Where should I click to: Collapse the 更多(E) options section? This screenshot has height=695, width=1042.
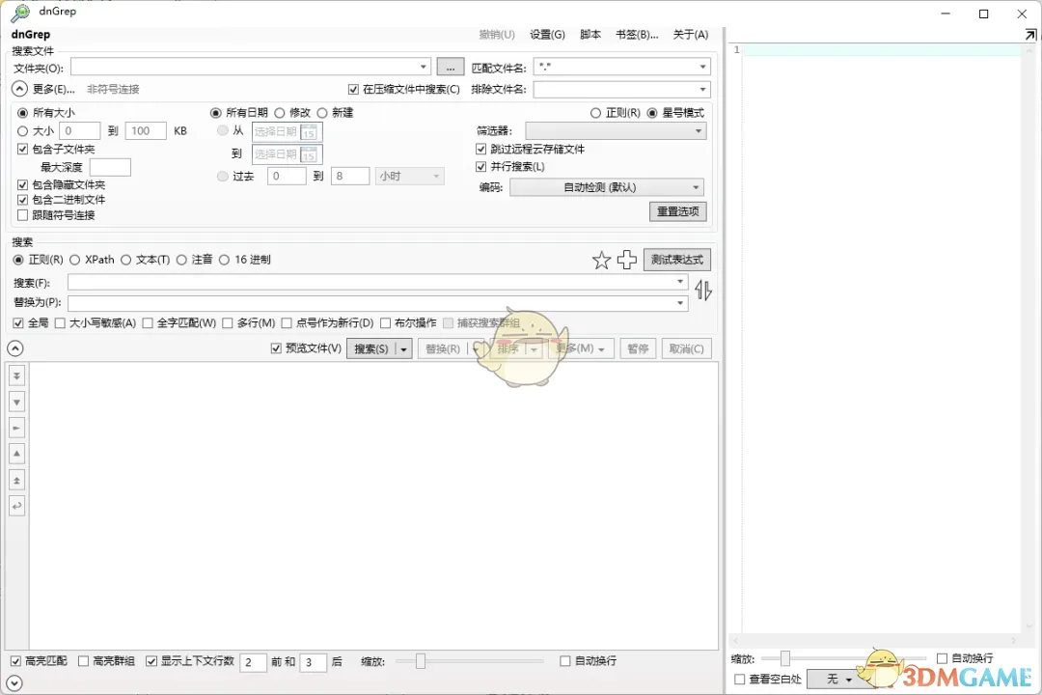pos(19,88)
